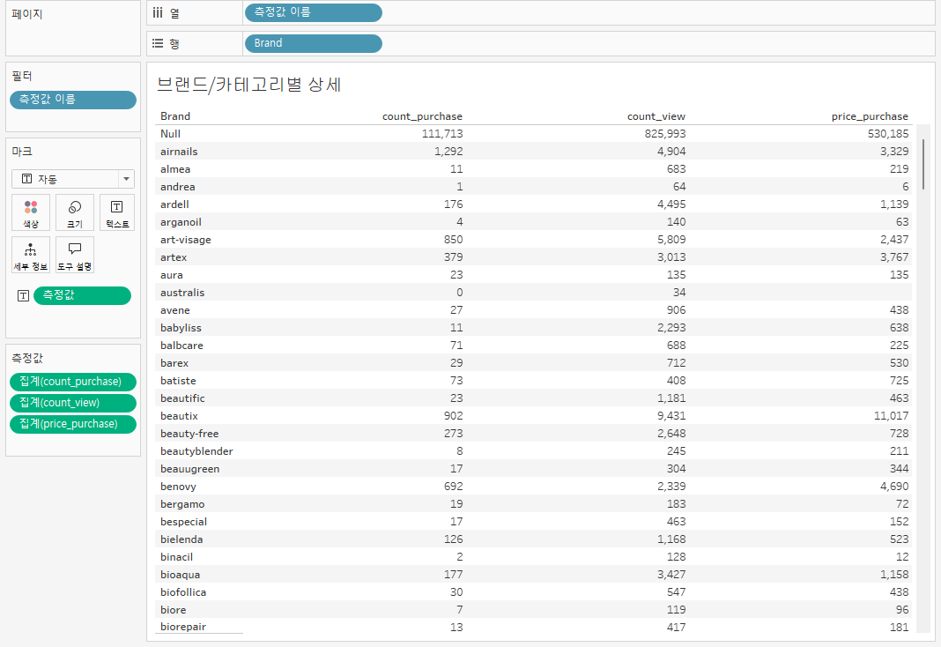Click count_purchase value 850 for art-visage
Screen dimensions: 941x647
(x=453, y=240)
